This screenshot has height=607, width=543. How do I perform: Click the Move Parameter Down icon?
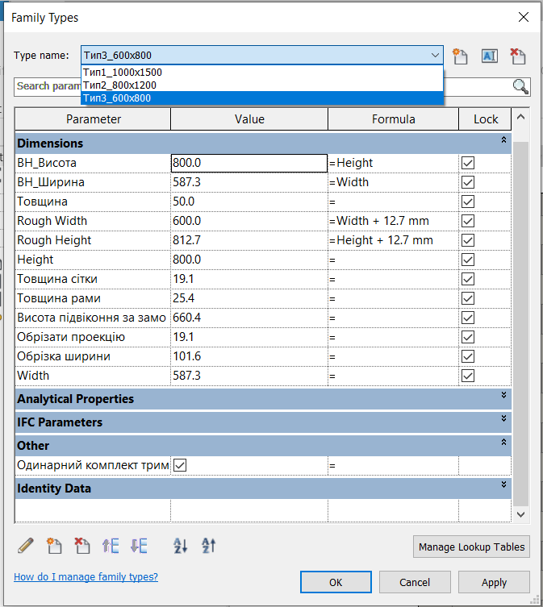click(139, 546)
